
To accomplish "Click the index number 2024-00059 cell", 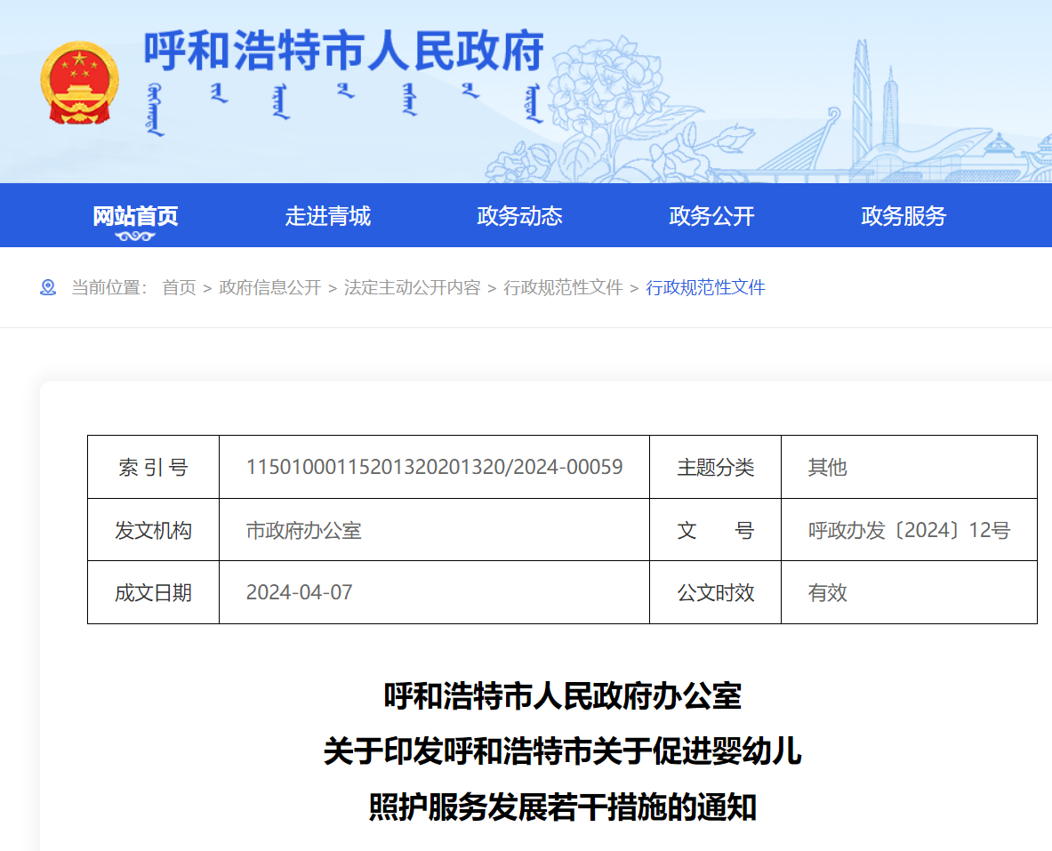I will 434,467.
